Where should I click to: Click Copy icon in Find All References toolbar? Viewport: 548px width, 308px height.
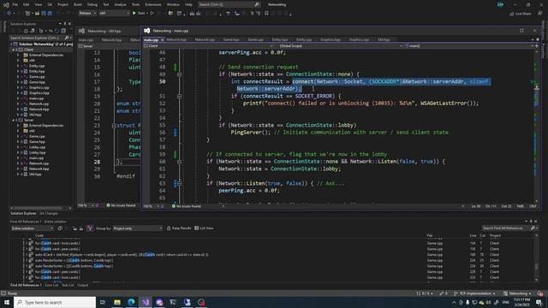[60, 228]
